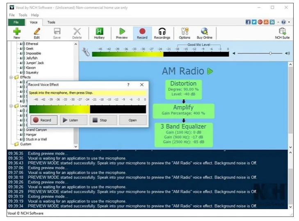Toggle the main toolbar Record button
Screen dimensions: 299x221
tap(142, 32)
